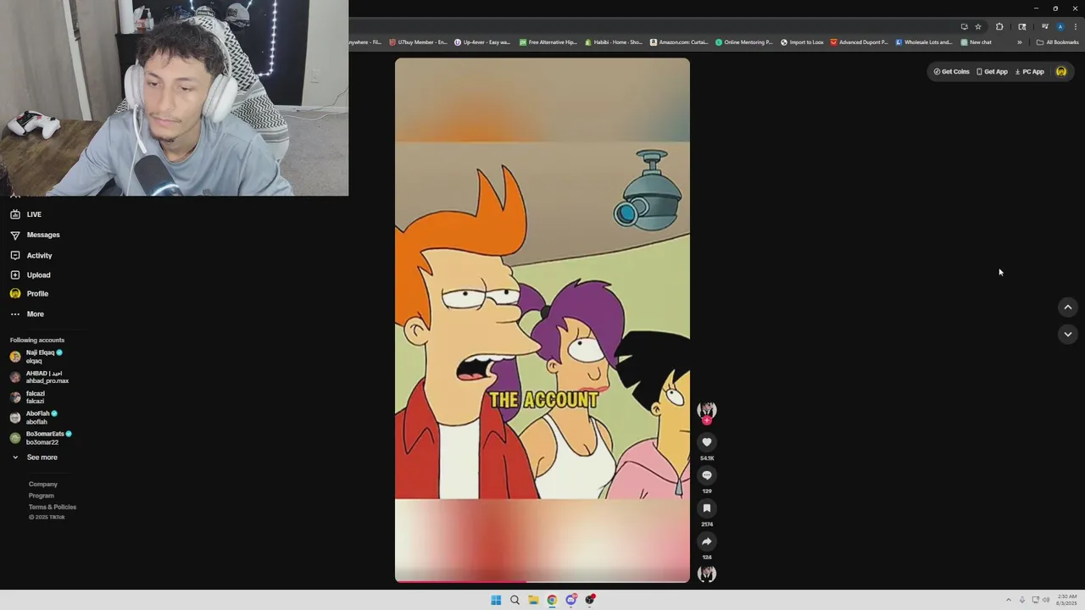
Task: Like the video with heart icon
Action: tap(707, 442)
